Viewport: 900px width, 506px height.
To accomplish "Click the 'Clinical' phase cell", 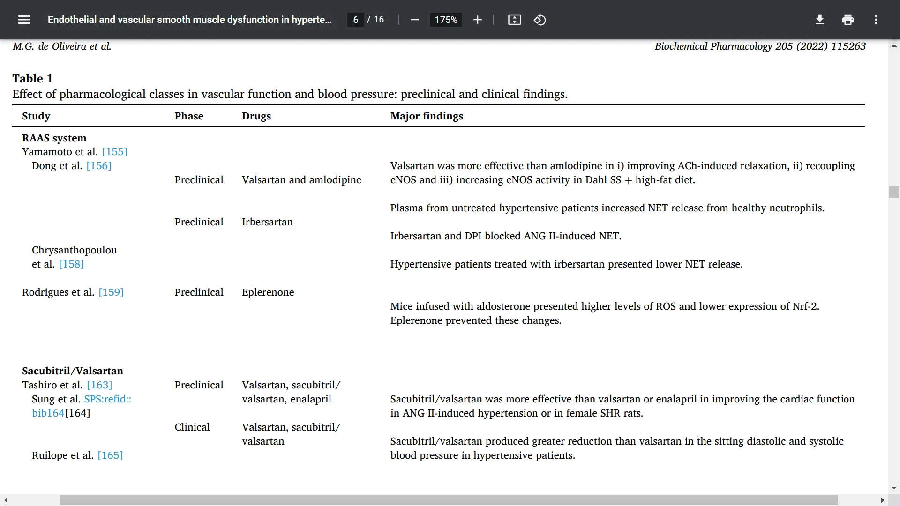I will [x=192, y=427].
